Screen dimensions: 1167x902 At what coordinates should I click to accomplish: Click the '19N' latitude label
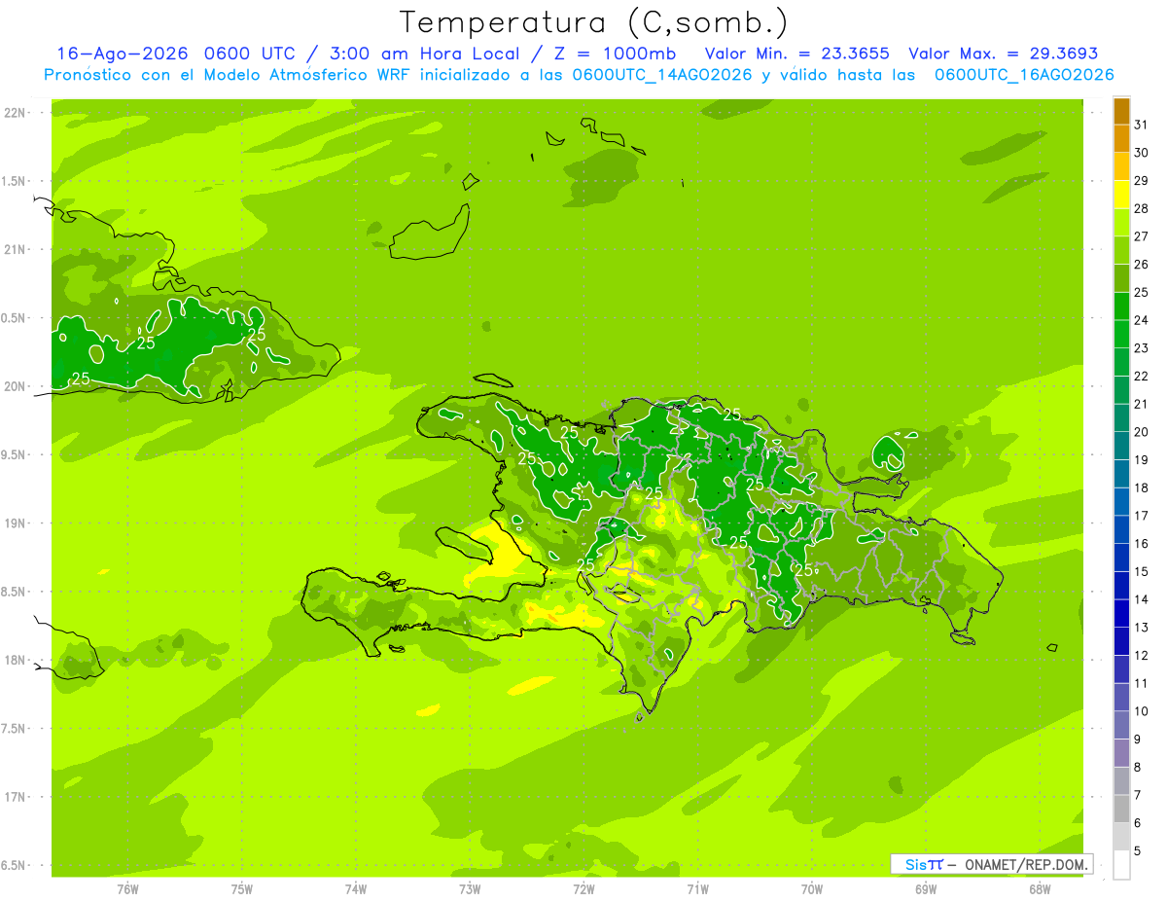[16, 523]
